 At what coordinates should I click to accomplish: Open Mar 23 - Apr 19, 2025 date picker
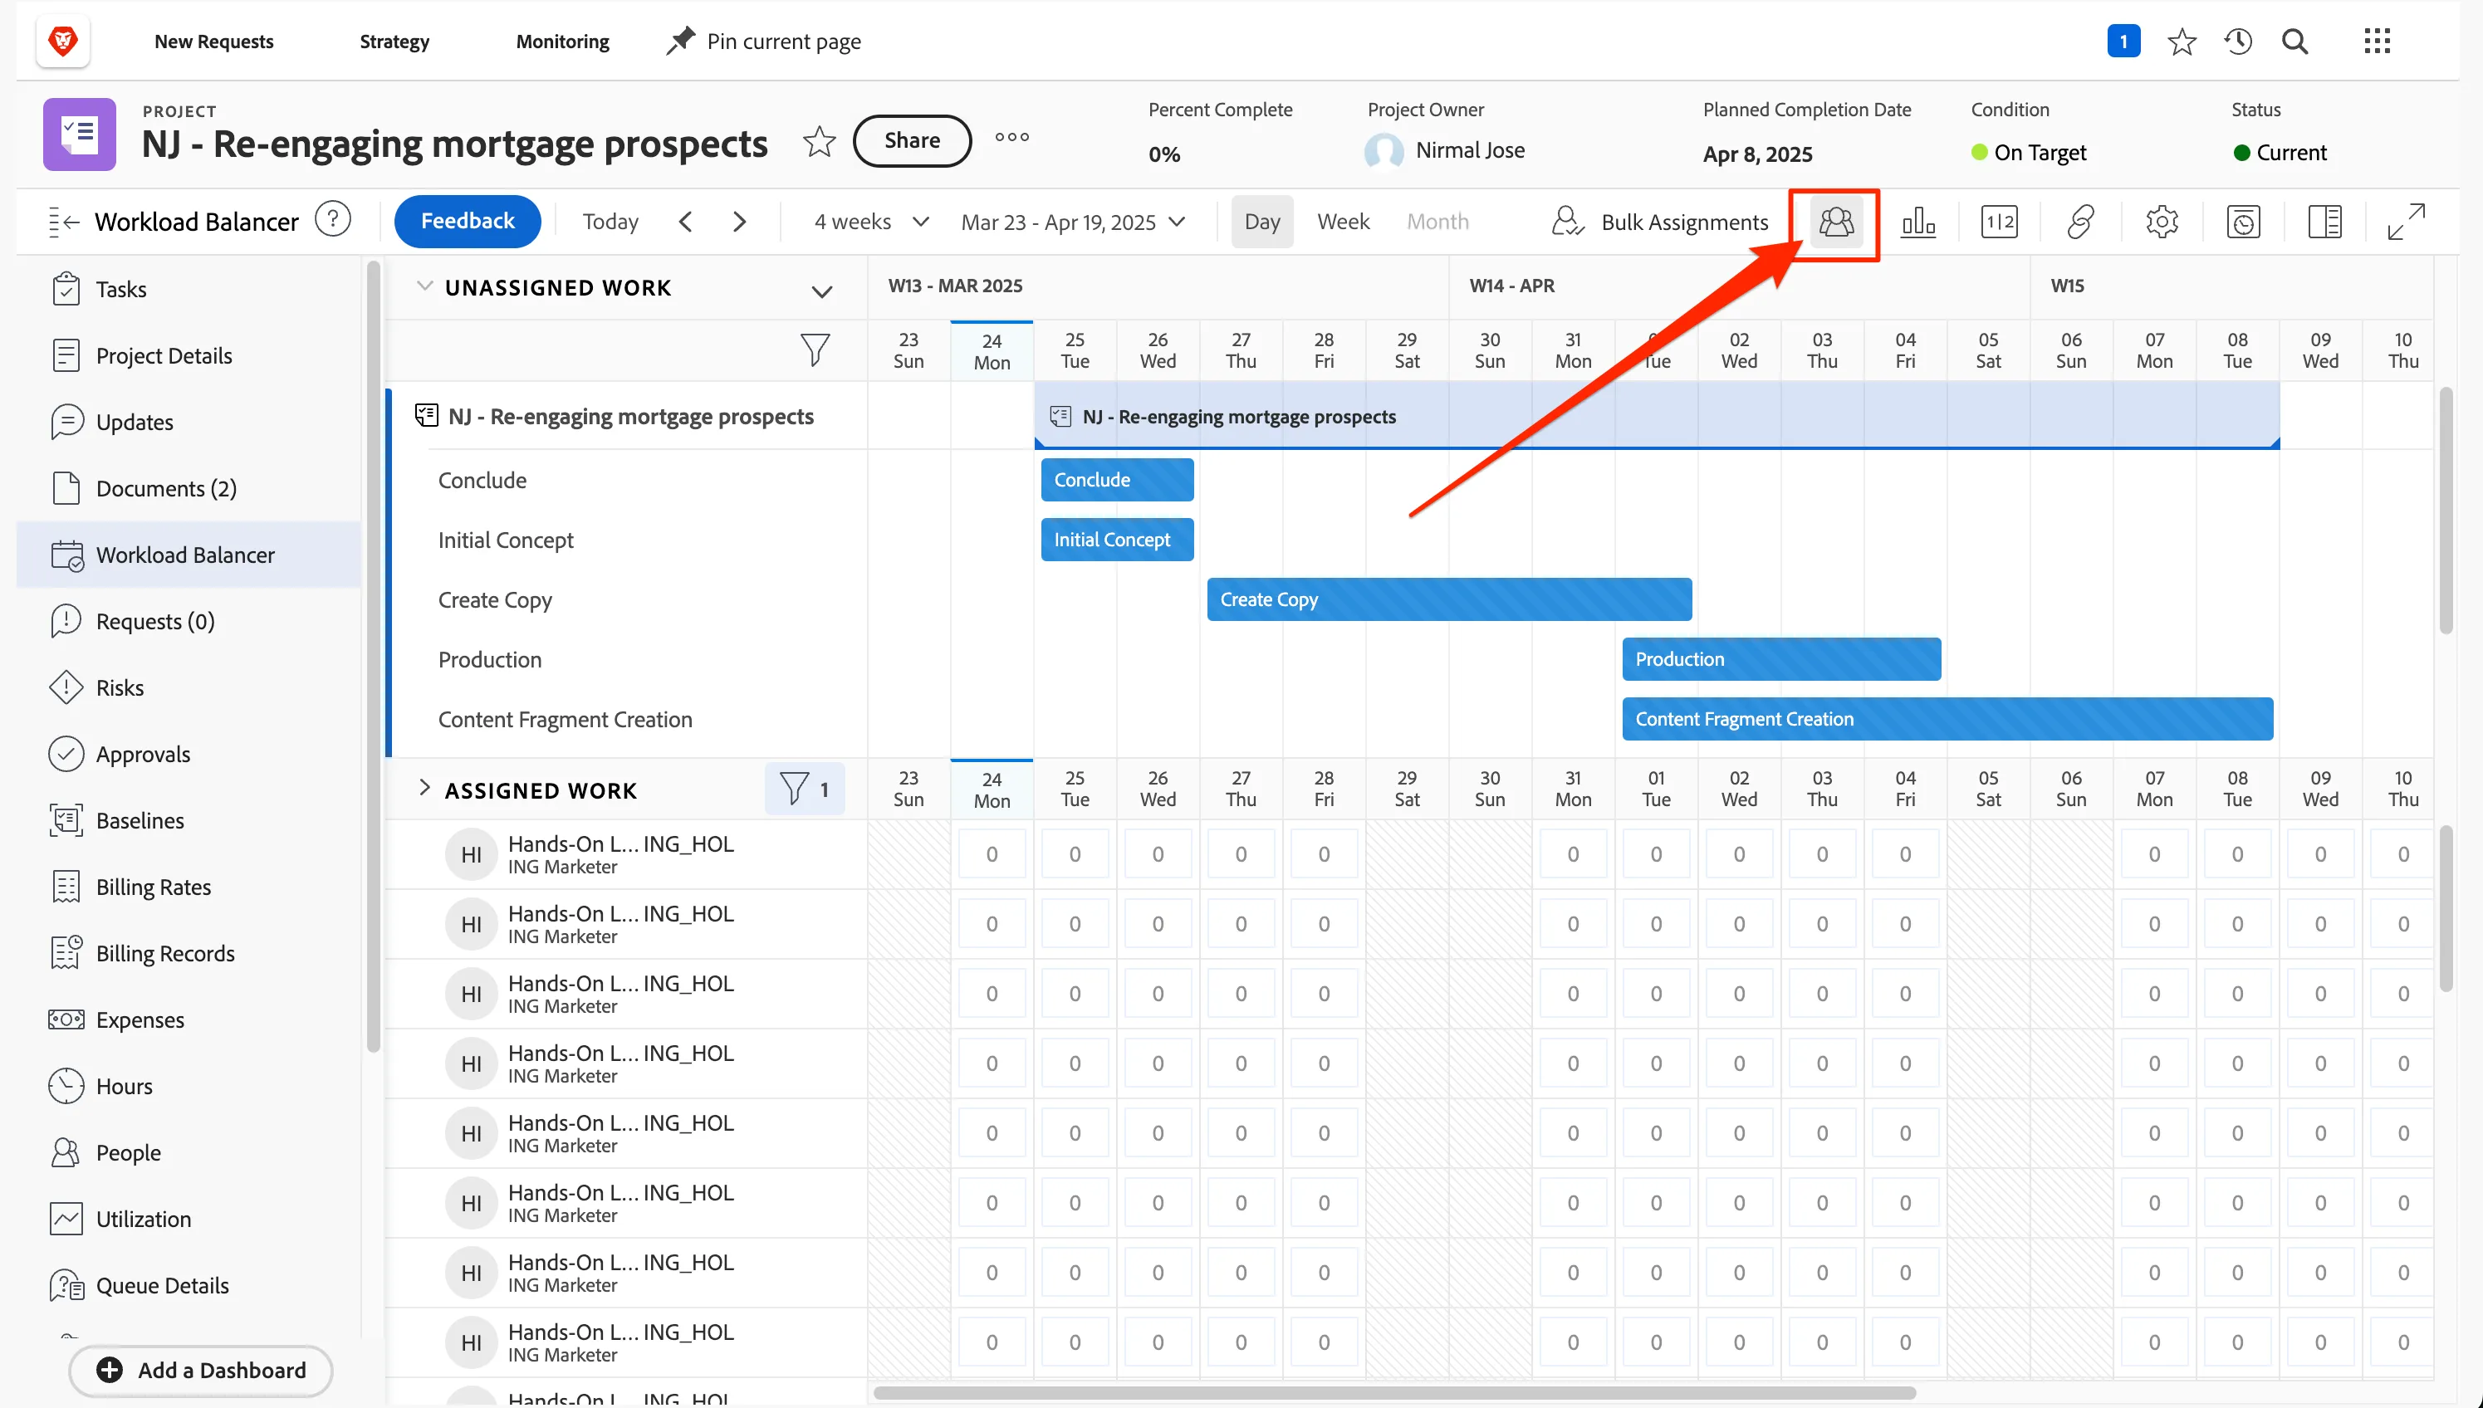coord(1073,222)
